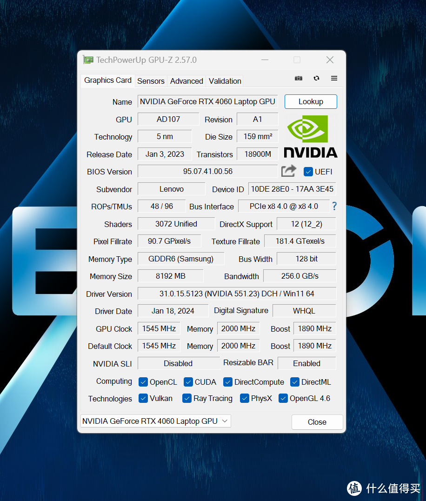The image size is (426, 501).
Task: Toggle the Ray Tracing checkbox
Action: (187, 399)
